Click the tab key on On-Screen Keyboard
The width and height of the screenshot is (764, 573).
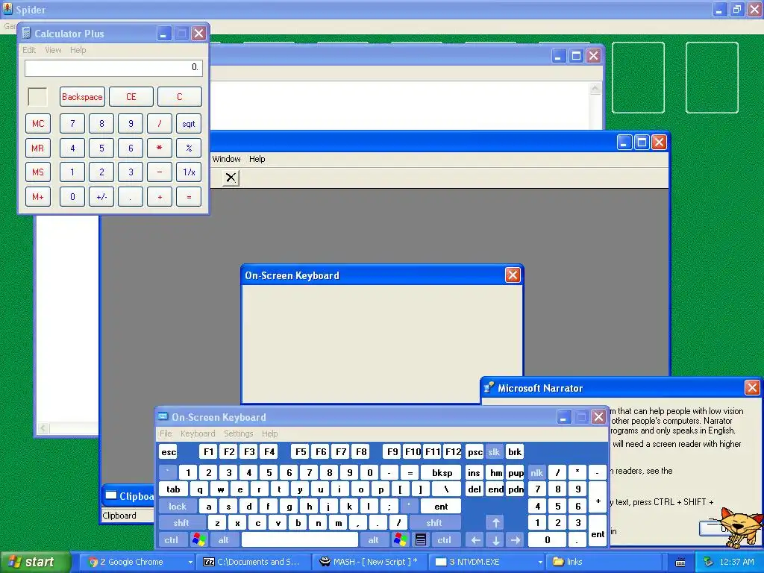(173, 489)
